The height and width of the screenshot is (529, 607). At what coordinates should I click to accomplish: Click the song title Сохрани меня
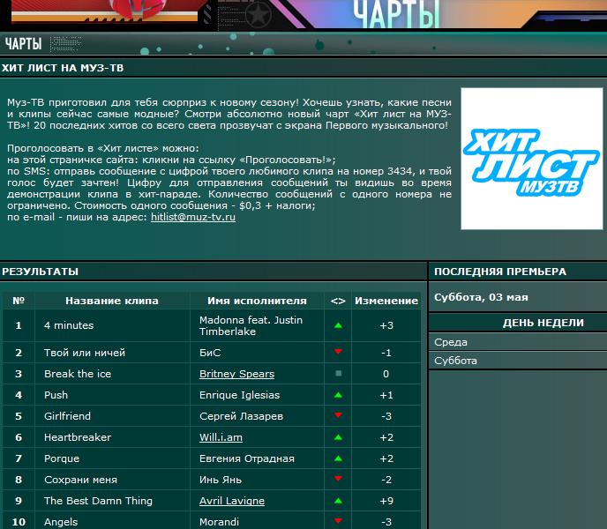click(x=80, y=480)
